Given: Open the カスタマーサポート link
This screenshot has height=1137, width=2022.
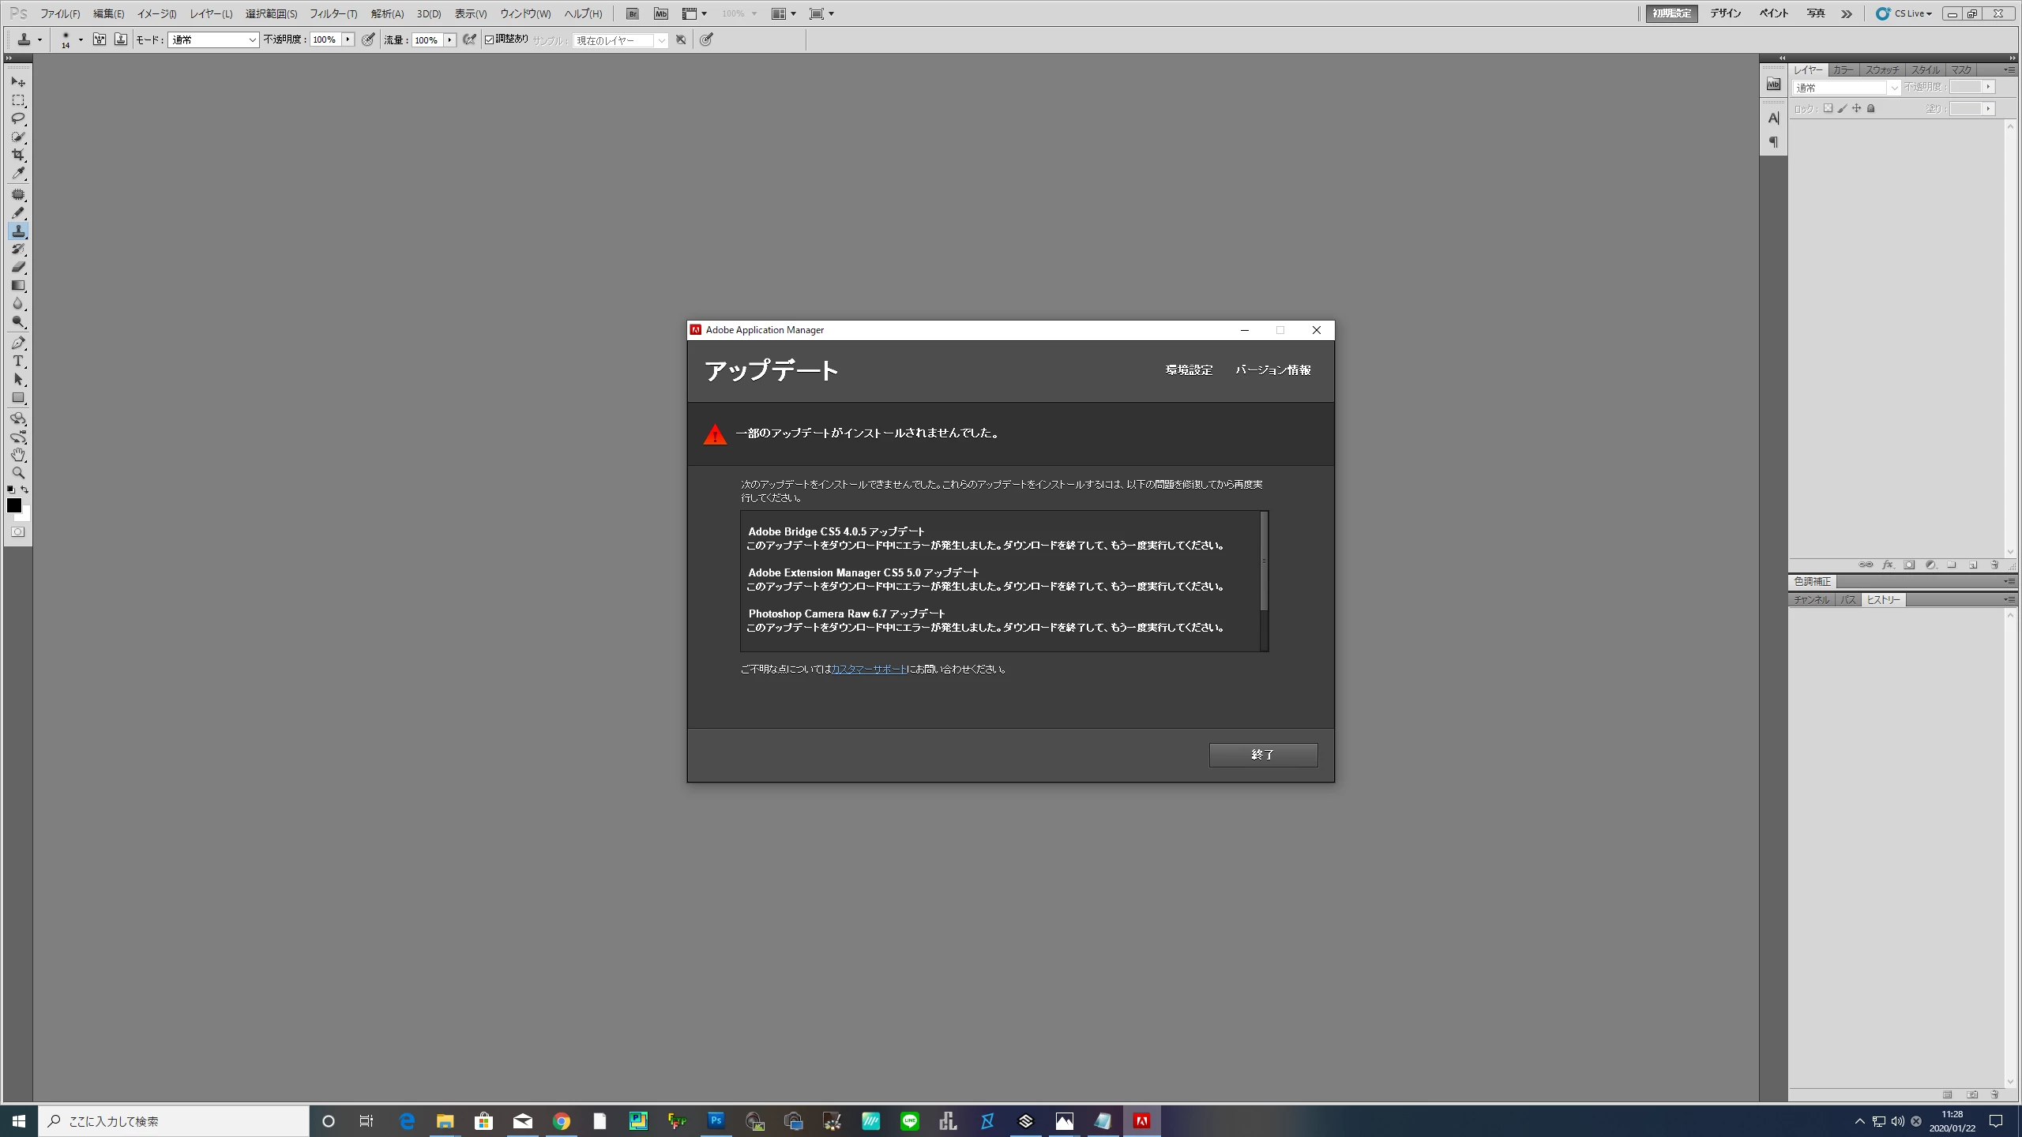Looking at the screenshot, I should pyautogui.click(x=869, y=669).
